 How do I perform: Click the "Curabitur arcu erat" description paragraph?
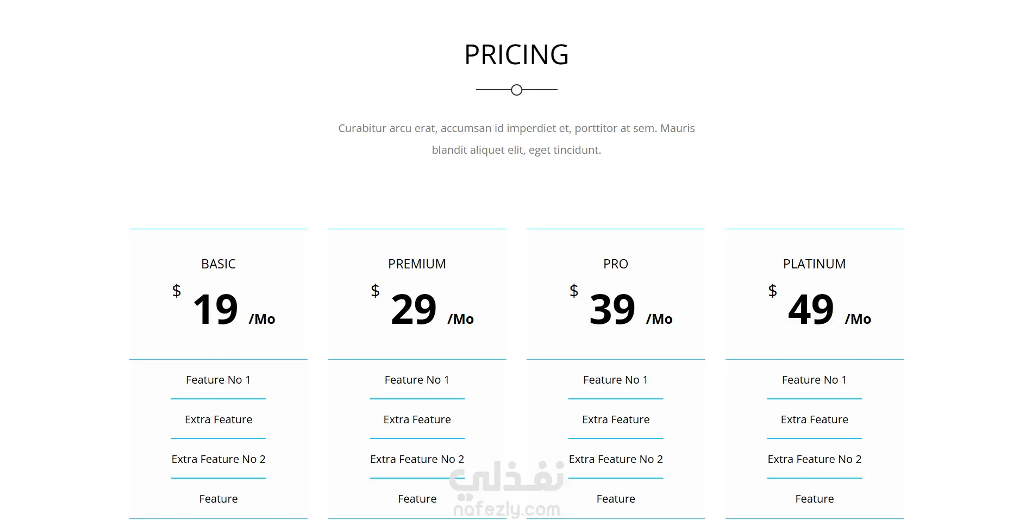[516, 139]
